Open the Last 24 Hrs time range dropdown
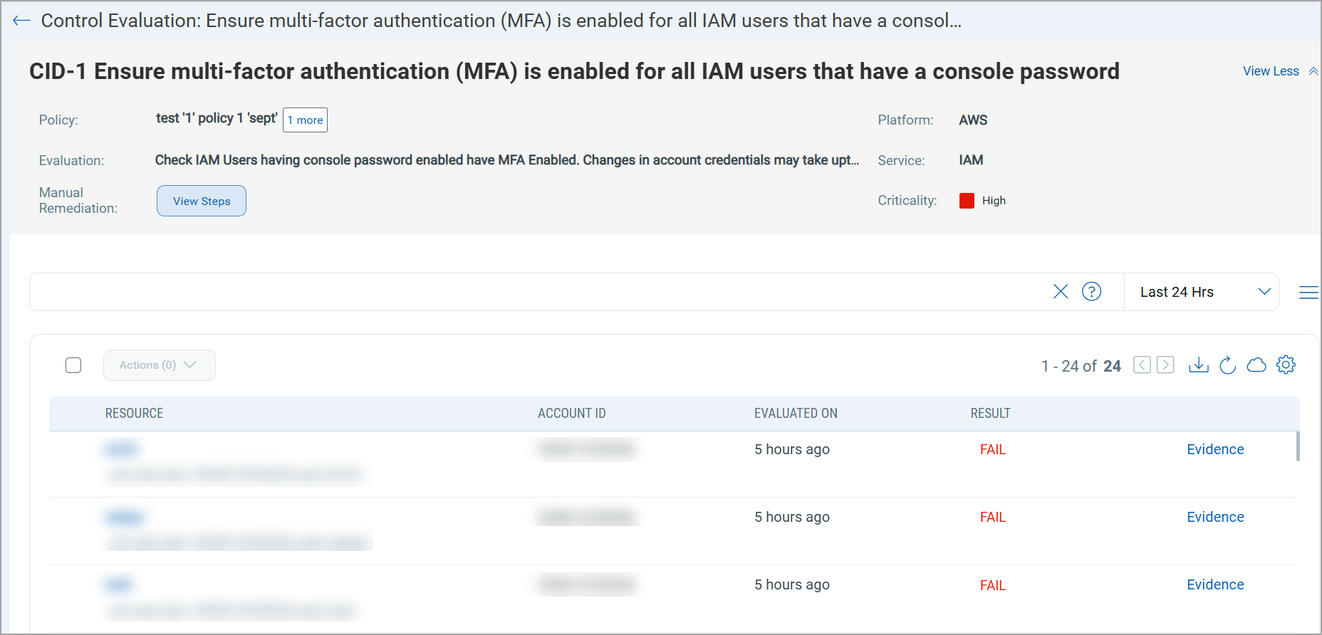Viewport: 1322px width, 635px height. coord(1202,292)
